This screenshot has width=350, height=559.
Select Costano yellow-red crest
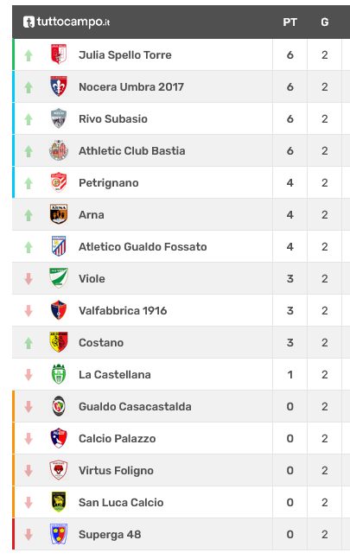click(59, 342)
